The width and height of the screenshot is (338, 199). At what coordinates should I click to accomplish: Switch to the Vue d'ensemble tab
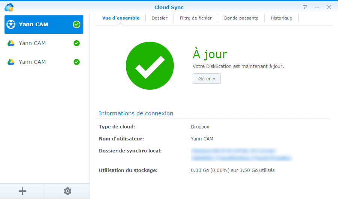point(121,18)
